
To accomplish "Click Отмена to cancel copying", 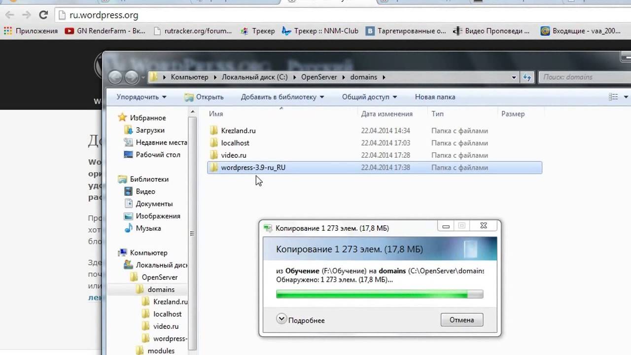I will [x=461, y=319].
